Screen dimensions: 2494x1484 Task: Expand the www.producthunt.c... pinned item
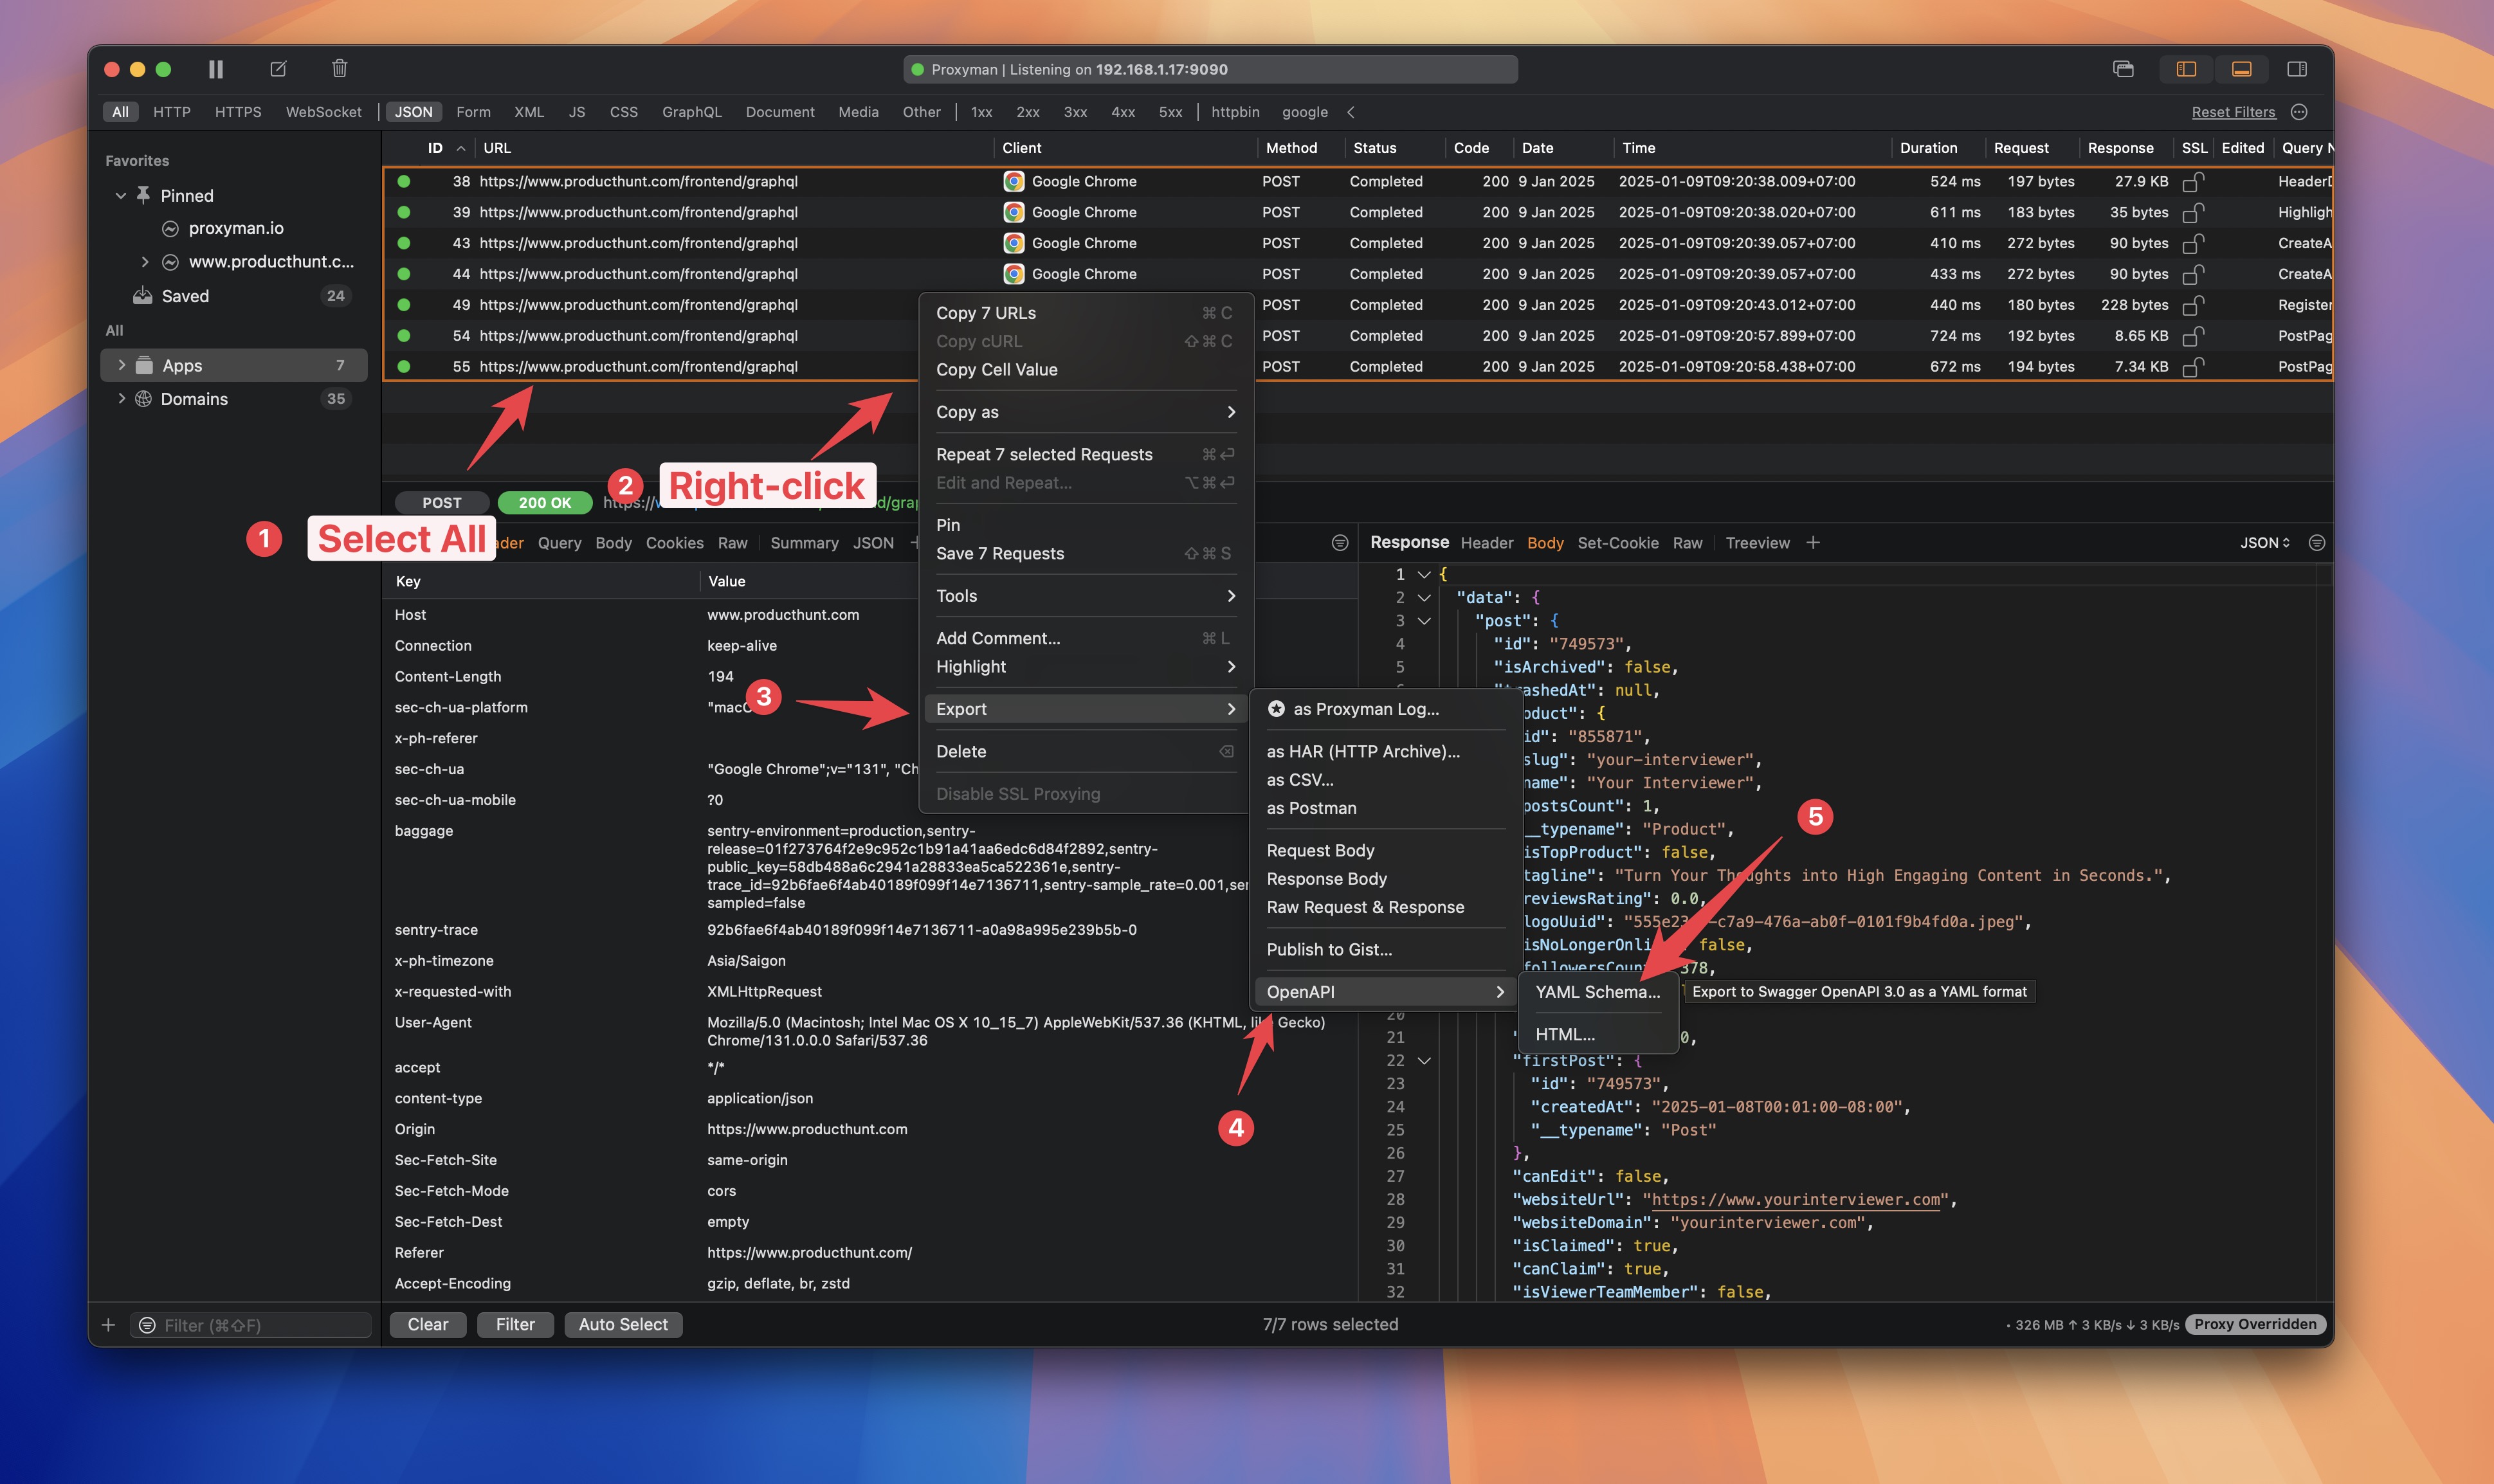pyautogui.click(x=145, y=262)
